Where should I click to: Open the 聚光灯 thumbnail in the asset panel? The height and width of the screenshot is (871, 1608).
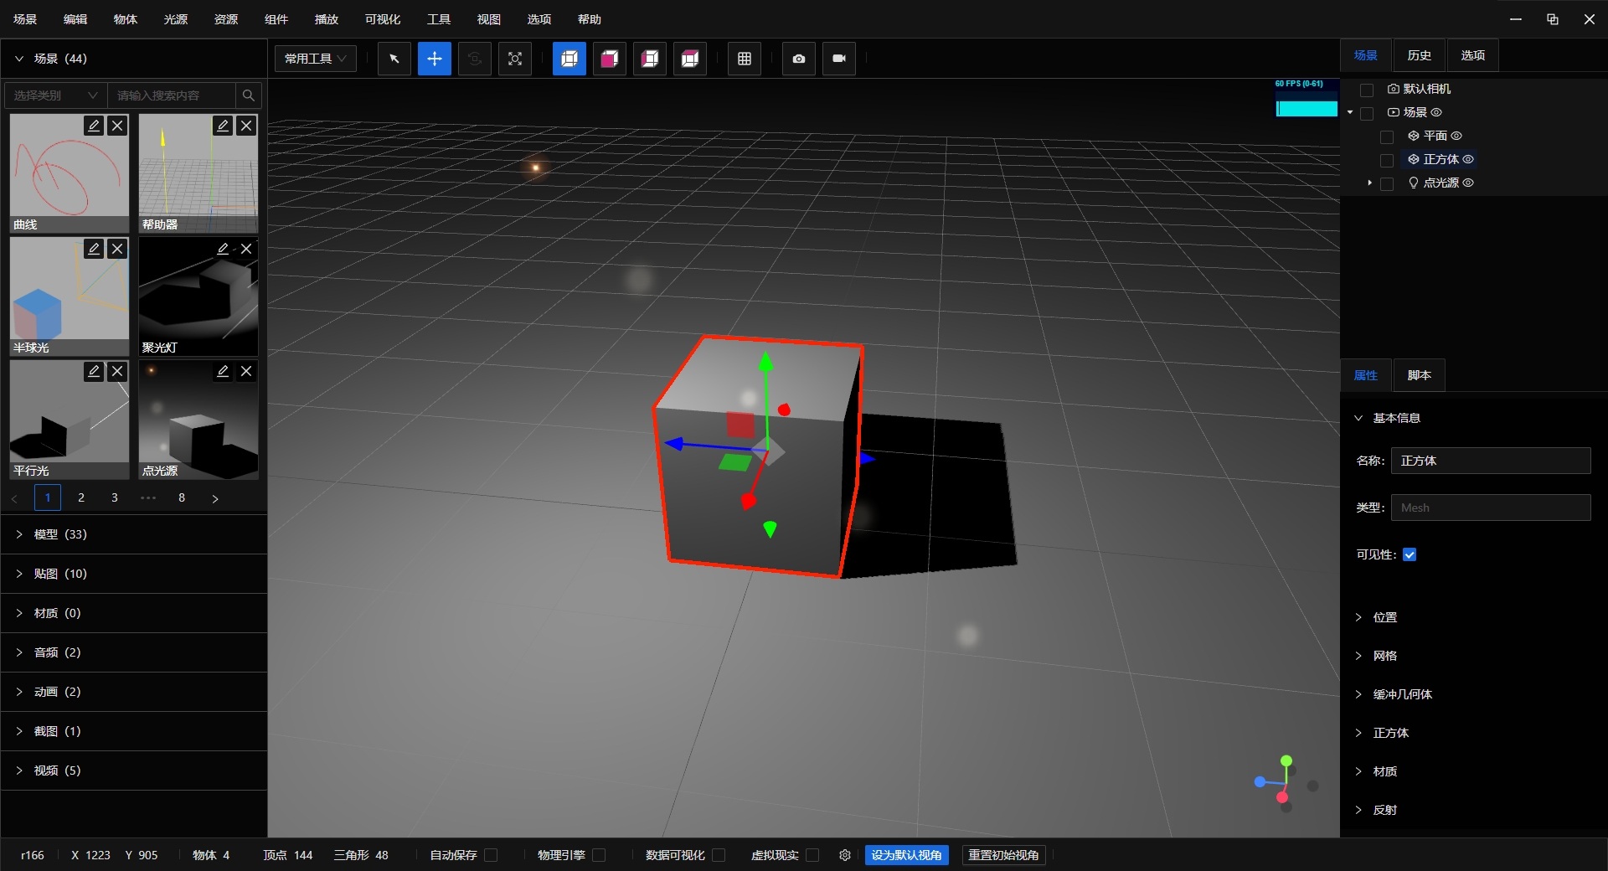(x=198, y=297)
